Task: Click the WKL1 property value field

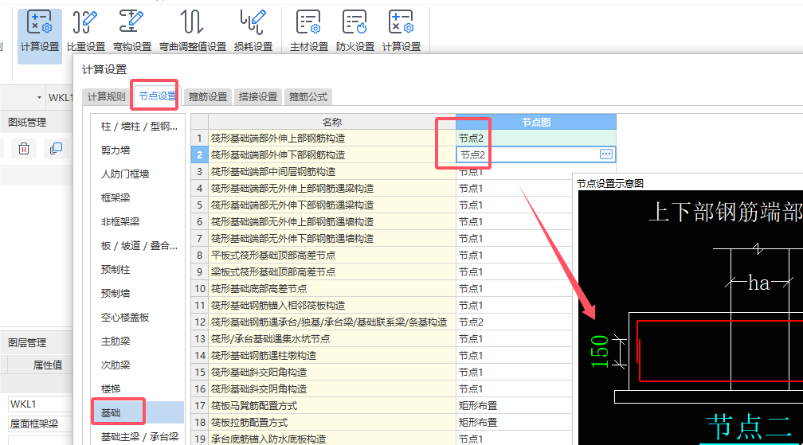Action: coord(40,404)
